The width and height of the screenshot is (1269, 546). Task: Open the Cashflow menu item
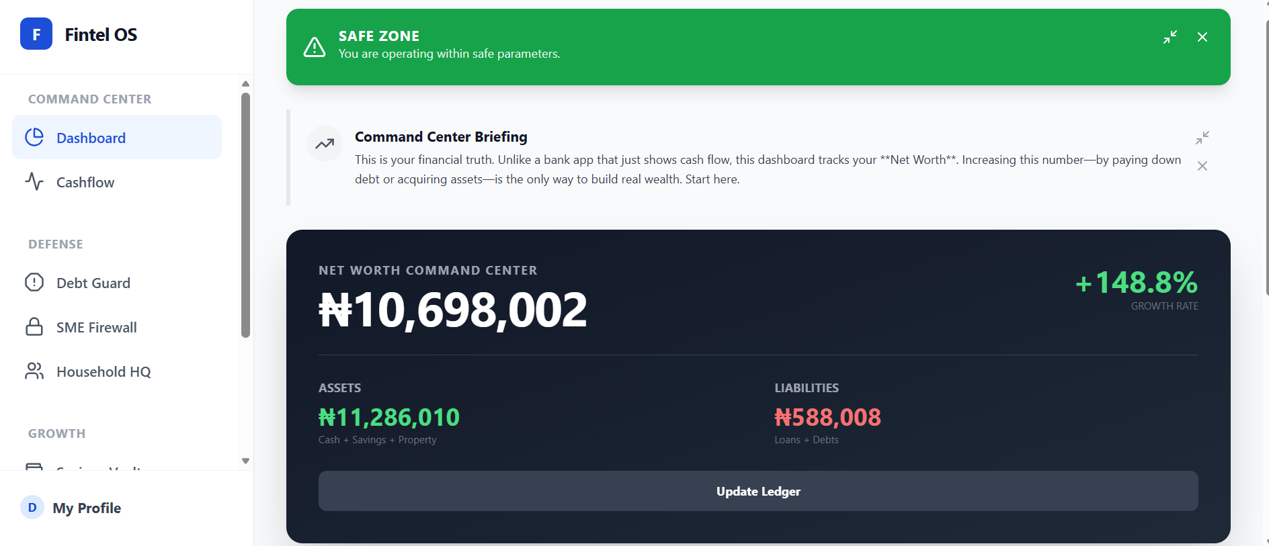[85, 182]
